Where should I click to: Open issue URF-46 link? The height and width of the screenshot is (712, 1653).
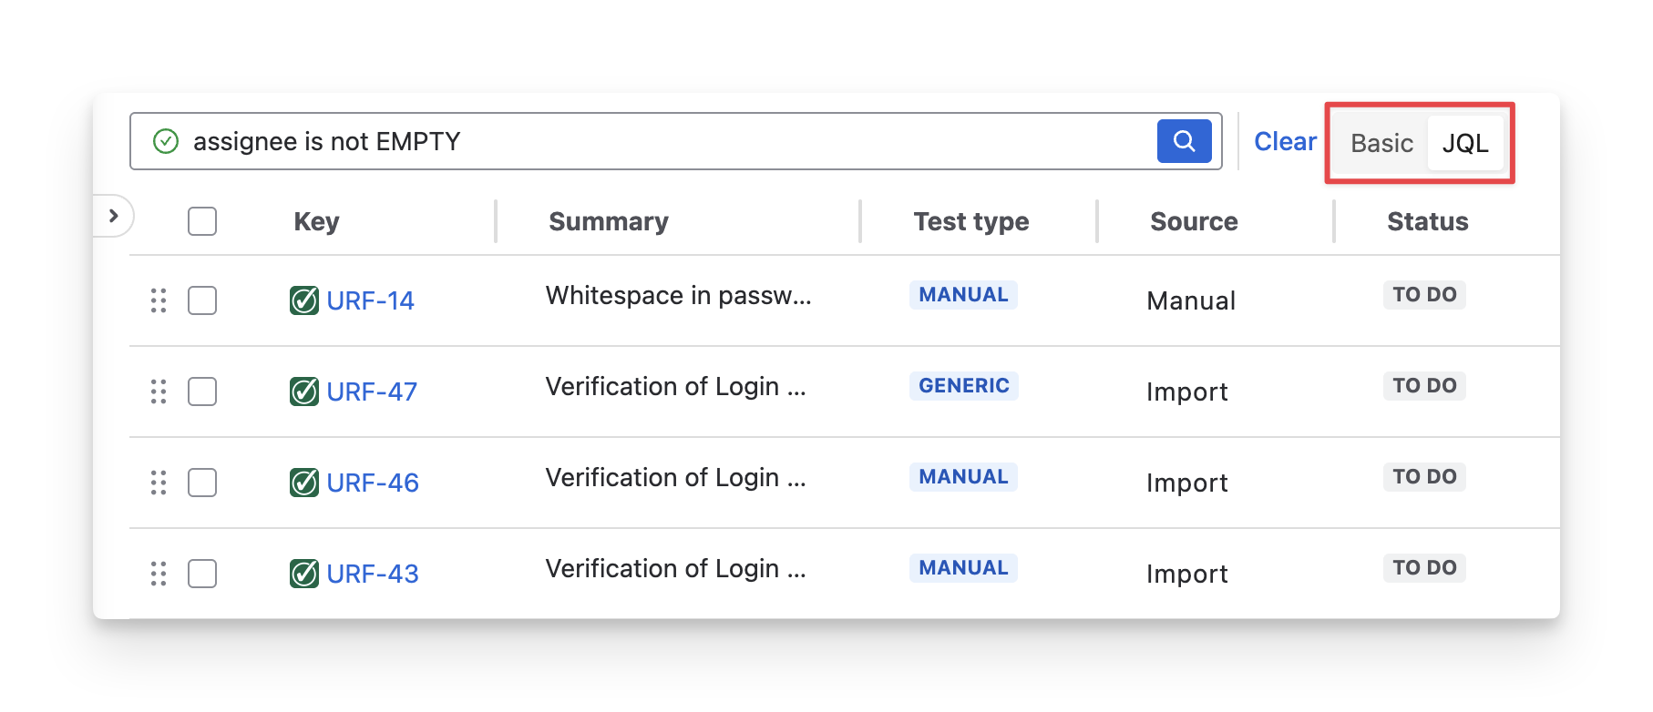373,483
